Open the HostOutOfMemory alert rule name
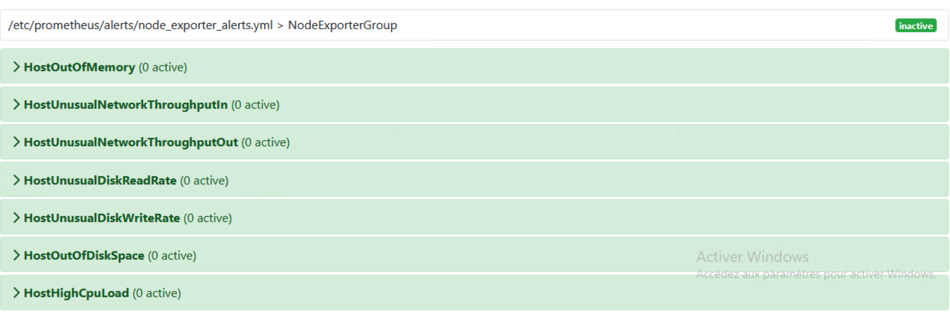The width and height of the screenshot is (950, 312). click(79, 67)
